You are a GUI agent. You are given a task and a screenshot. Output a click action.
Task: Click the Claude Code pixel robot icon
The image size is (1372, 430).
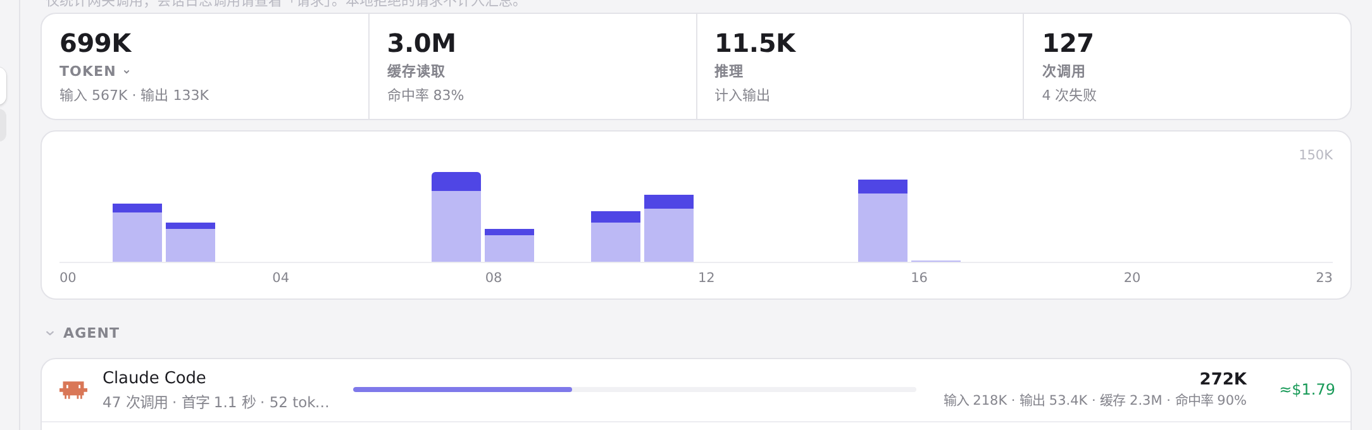[x=73, y=390]
